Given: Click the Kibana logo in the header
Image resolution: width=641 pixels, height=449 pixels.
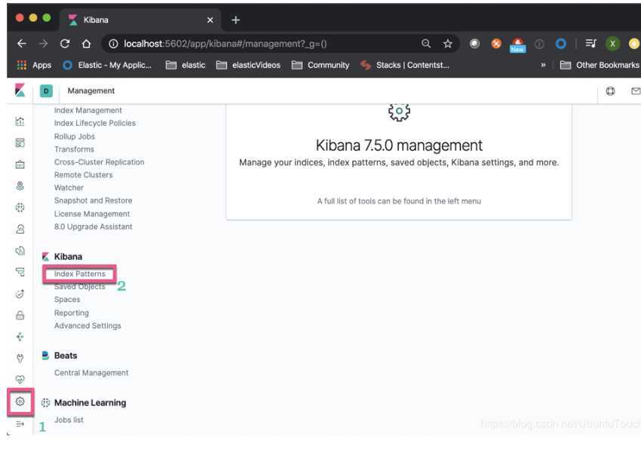Looking at the screenshot, I should 20,90.
